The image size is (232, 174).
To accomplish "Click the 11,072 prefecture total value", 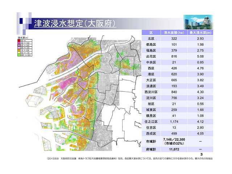I will 174,149.
